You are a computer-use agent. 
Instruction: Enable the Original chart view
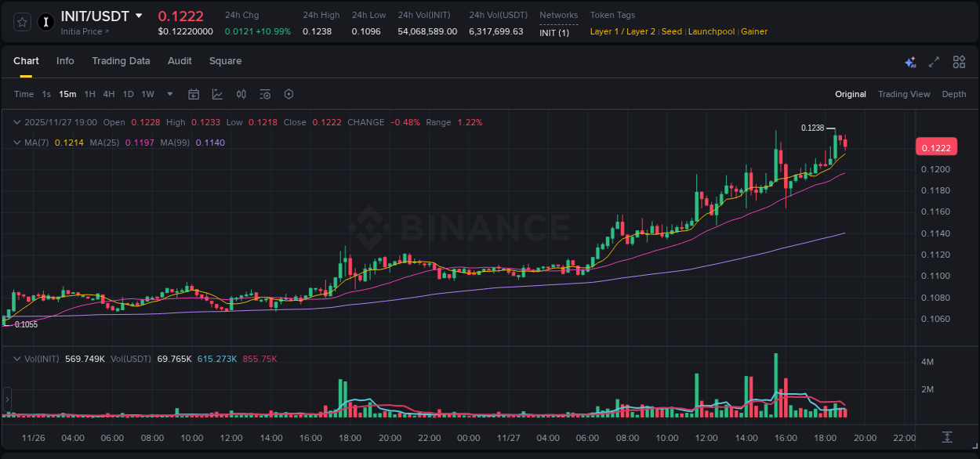point(850,94)
